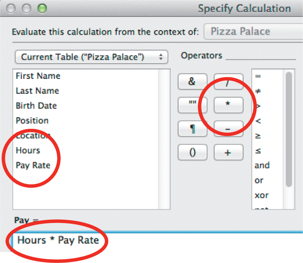Open the Pizza Palace context dropdown
Screen dimensions: 303x263
(254, 31)
